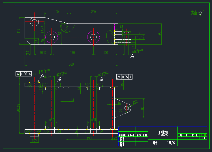The width and height of the screenshot is (212, 152).
Task: Select the 62.42 dimension text
Action: point(43,29)
